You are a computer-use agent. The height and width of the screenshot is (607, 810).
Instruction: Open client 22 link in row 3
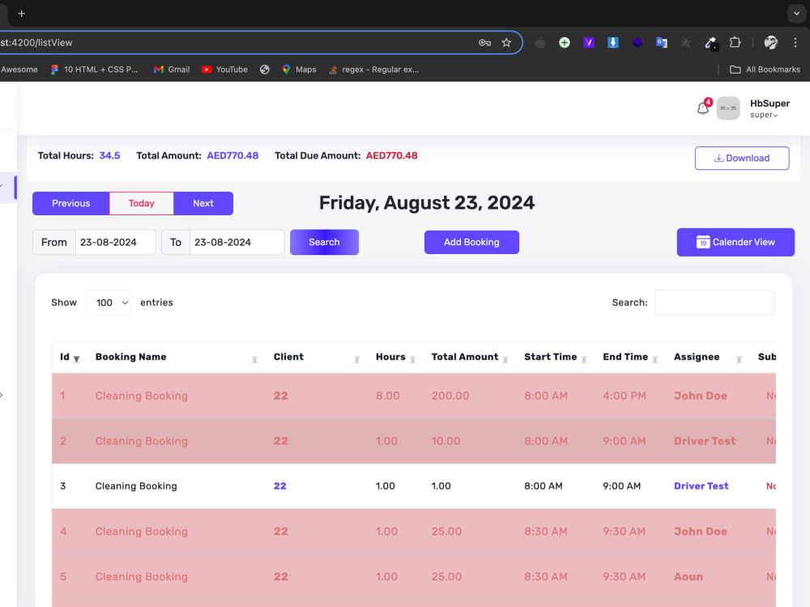280,486
